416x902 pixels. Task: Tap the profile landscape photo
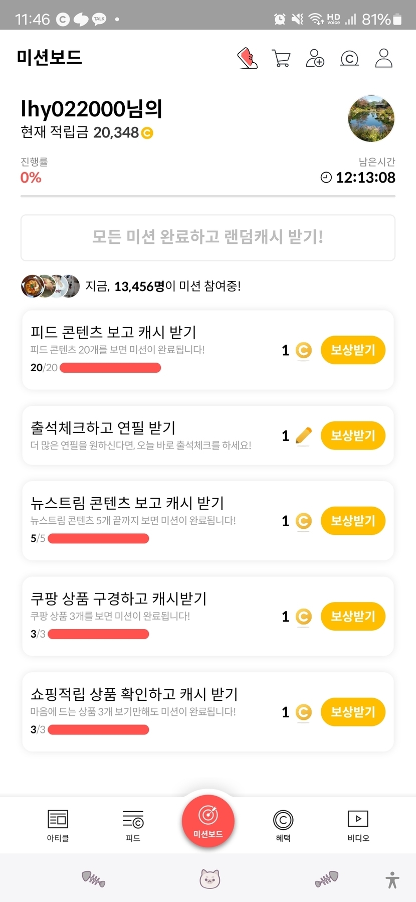(x=371, y=119)
